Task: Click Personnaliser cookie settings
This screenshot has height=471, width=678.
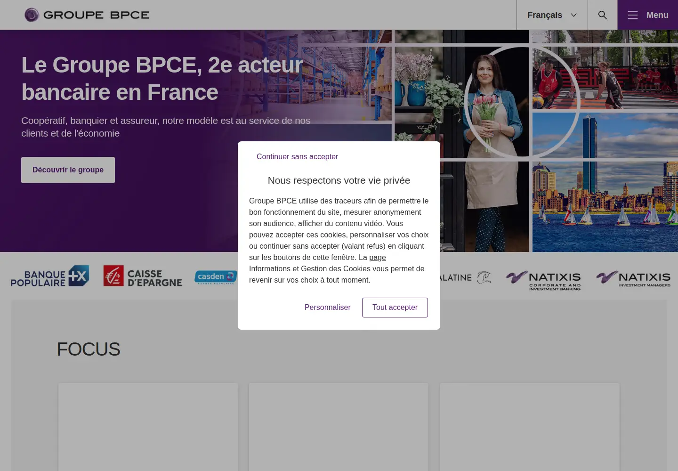Action: [x=328, y=308]
